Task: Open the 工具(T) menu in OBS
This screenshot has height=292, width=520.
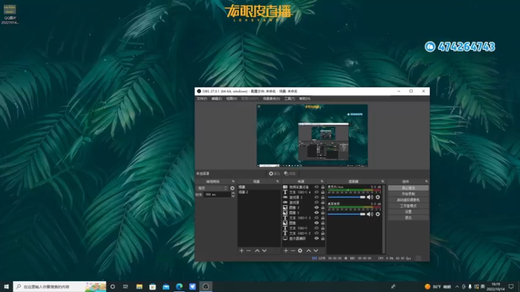Action: 289,99
